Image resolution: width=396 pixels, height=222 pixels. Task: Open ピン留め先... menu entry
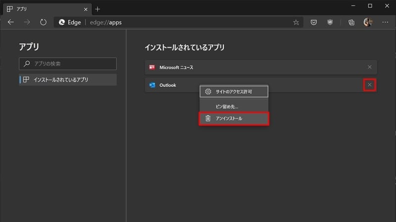(234, 107)
